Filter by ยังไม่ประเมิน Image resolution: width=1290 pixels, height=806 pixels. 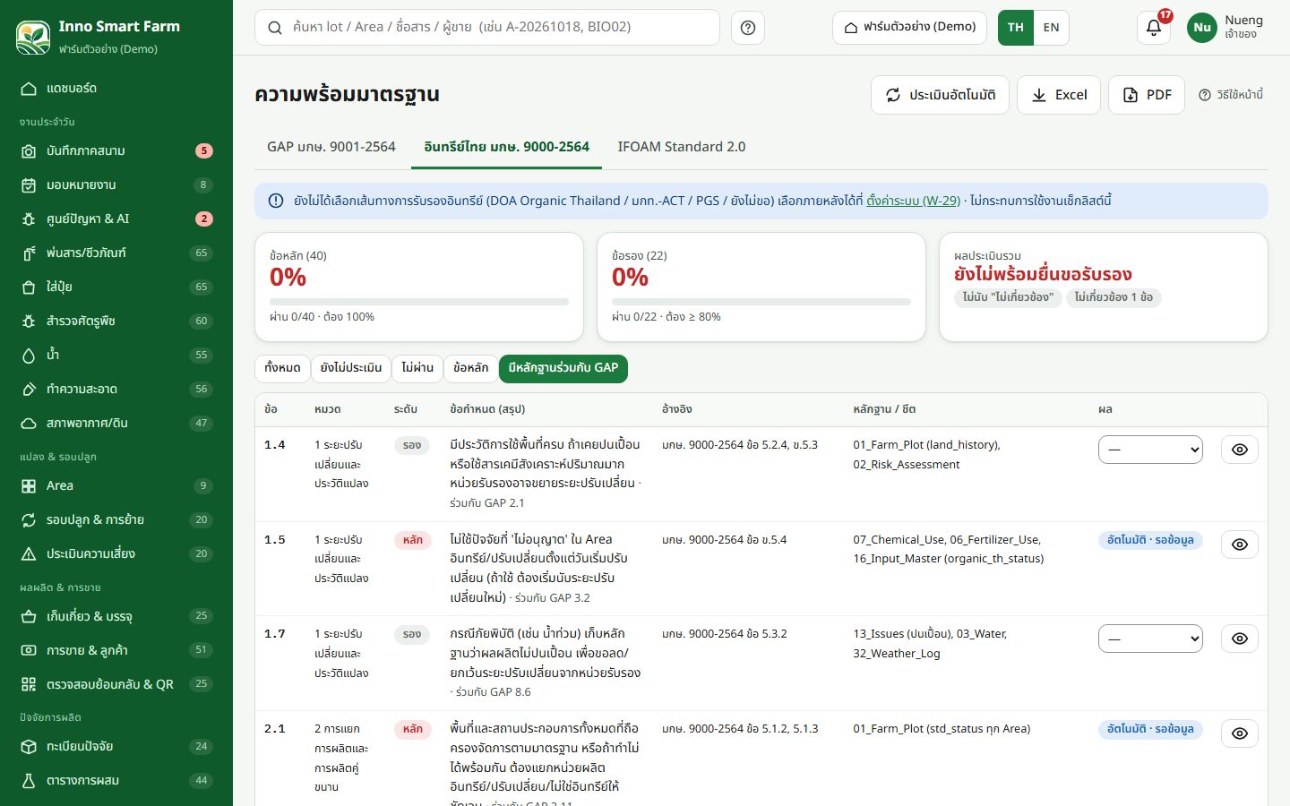click(351, 368)
